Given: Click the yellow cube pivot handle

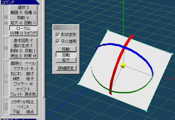Looking at the screenshot, I should [123, 65].
